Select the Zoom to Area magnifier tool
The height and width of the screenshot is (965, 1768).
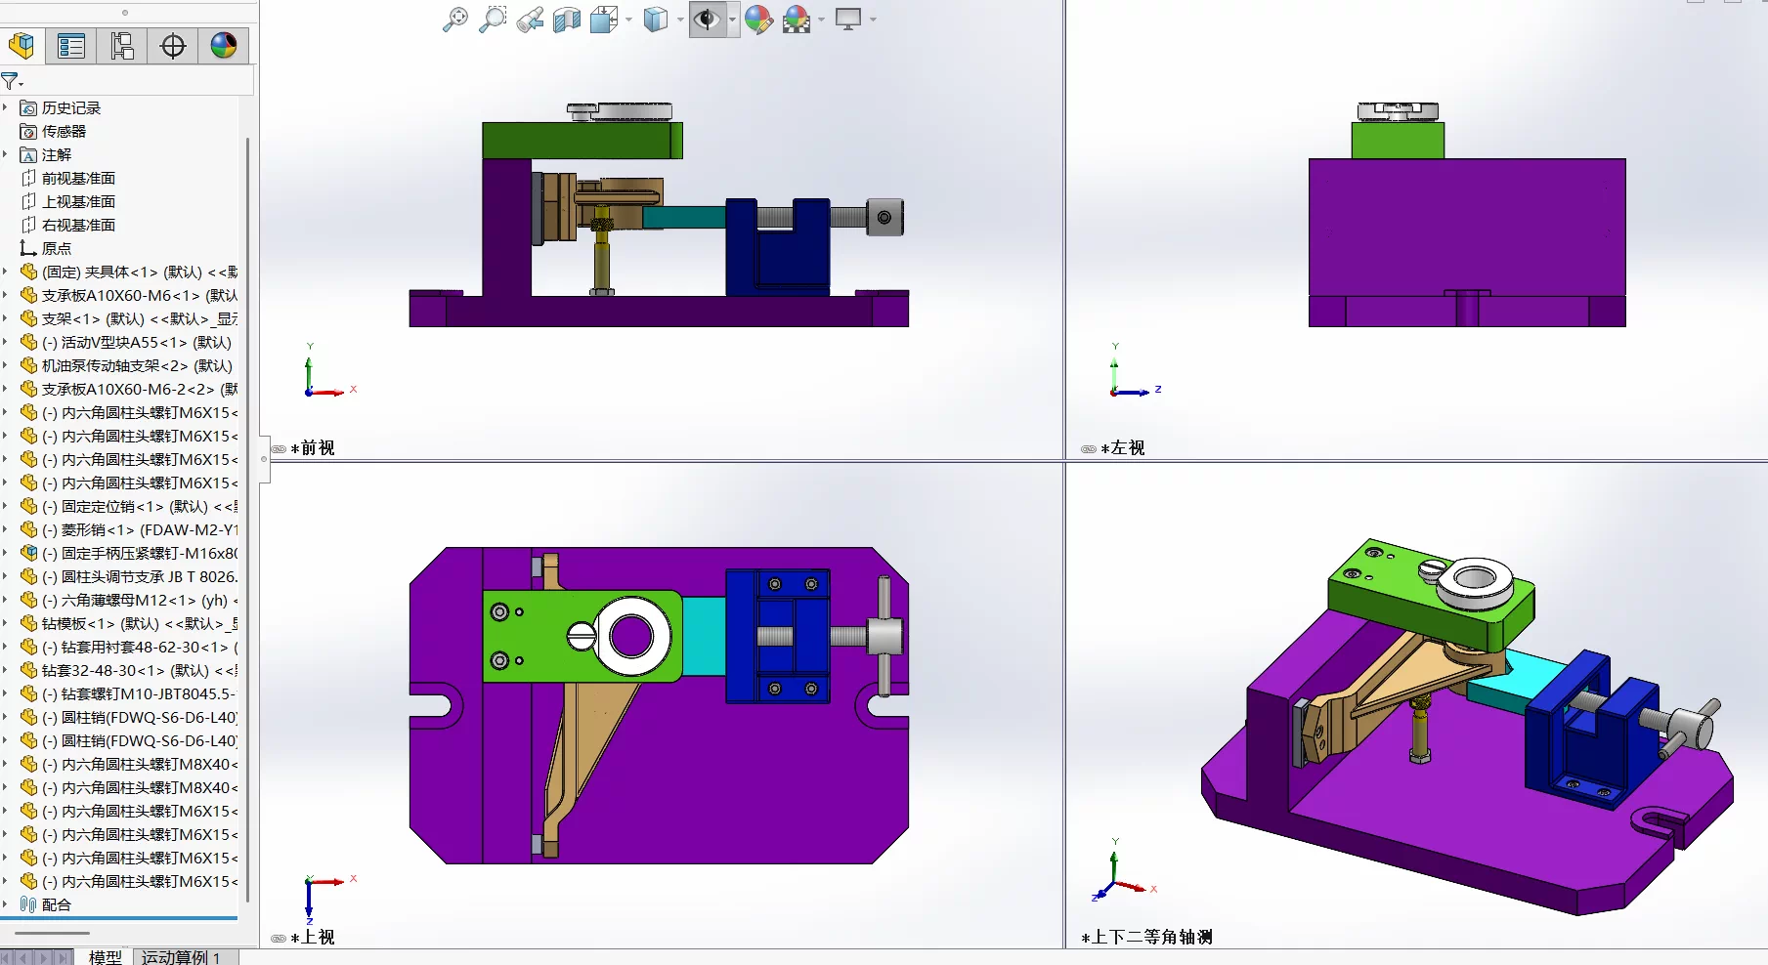(493, 20)
